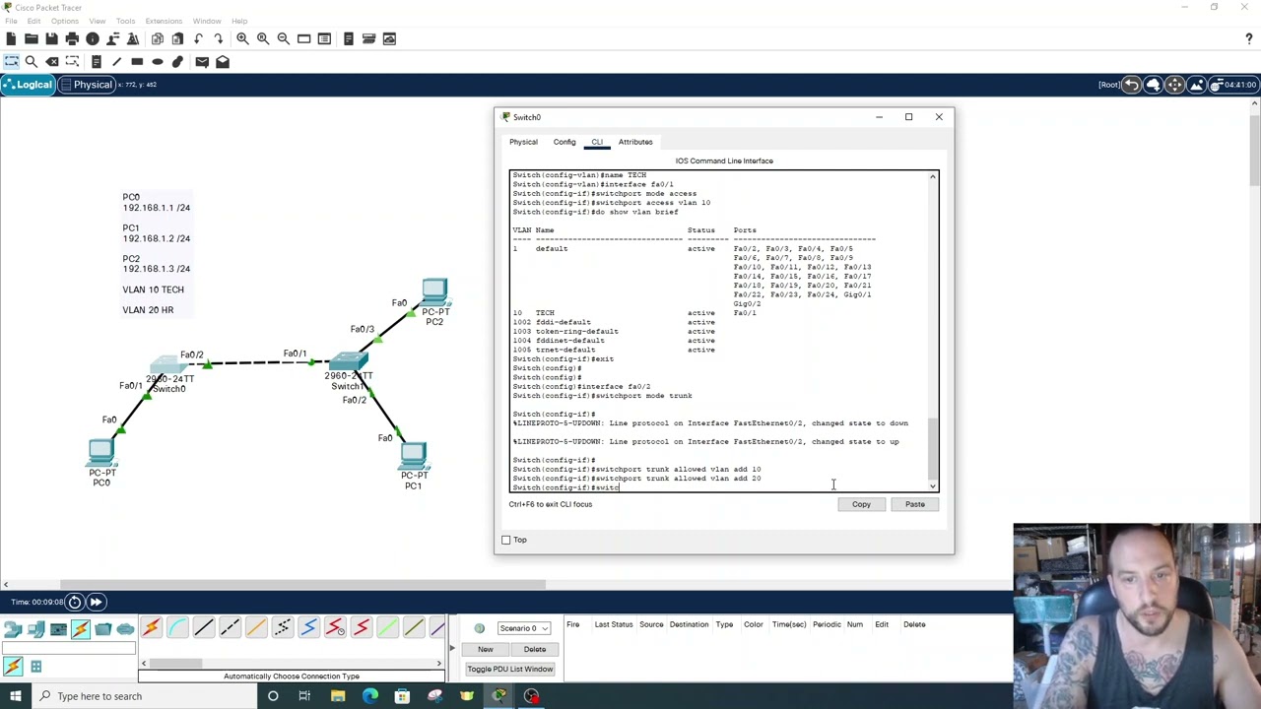Viewport: 1261px width, 709px height.
Task: Choose the Delete tool icon
Action: coord(52,61)
